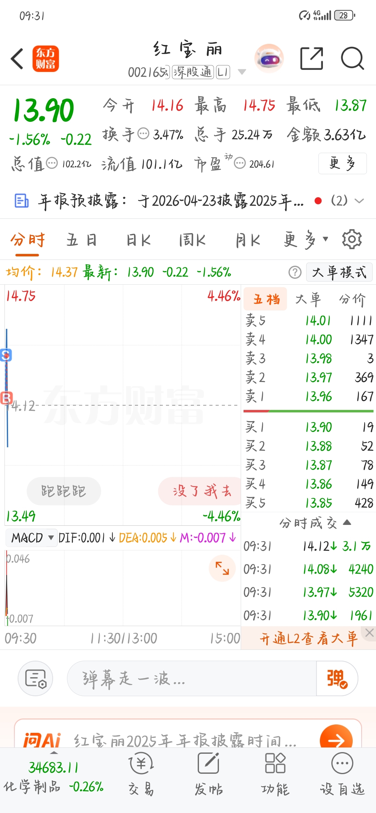Switch to the 分时 chart tab
The width and height of the screenshot is (376, 813).
[27, 240]
